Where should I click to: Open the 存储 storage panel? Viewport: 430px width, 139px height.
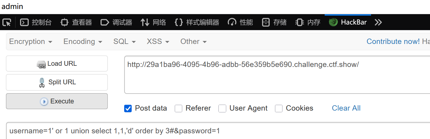[x=274, y=22]
